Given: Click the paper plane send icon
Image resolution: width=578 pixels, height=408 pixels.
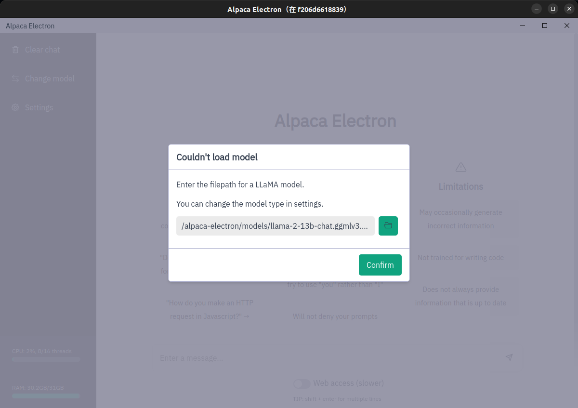Looking at the screenshot, I should pos(509,357).
